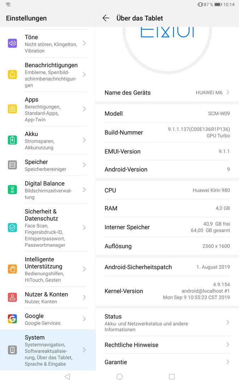Go back using the arrow in header
This screenshot has width=239, height=383.
[106, 18]
